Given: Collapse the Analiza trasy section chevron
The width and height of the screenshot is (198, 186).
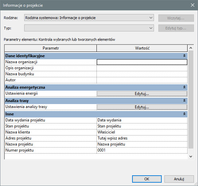Looking at the screenshot, I should [x=184, y=101].
